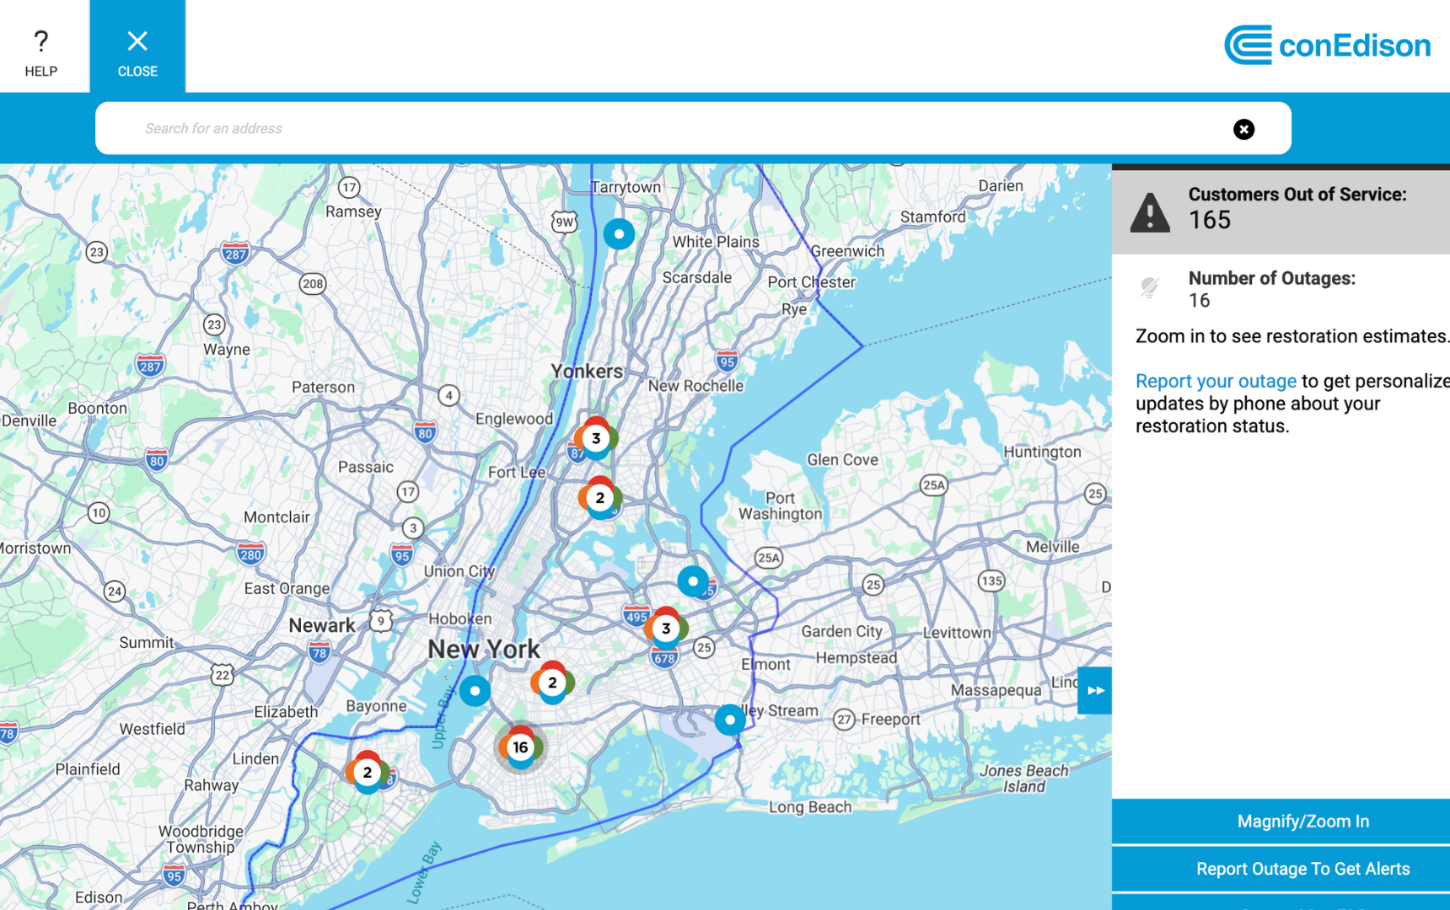The image size is (1450, 910).
Task: Select the 16-outage cluster in Brooklyn
Action: point(520,747)
